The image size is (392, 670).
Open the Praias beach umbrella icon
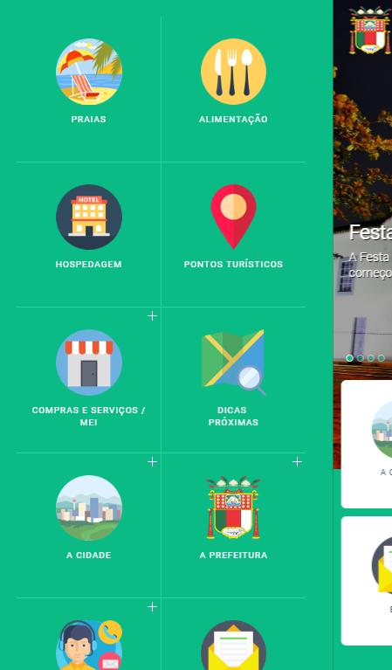coord(89,72)
